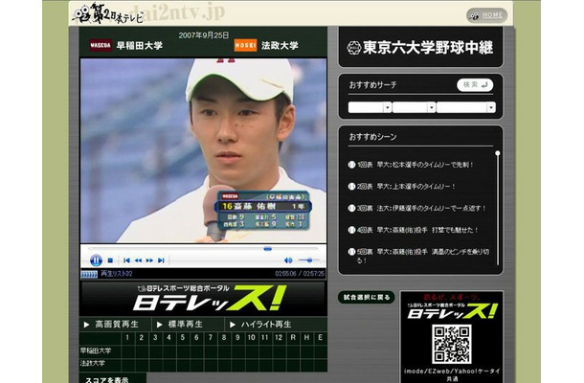Mute the player speaker icon
This screenshot has width=584, height=383.
(x=288, y=260)
